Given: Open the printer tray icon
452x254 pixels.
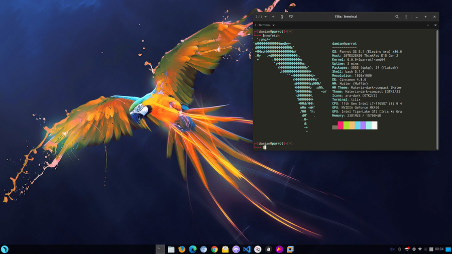Looking at the screenshot, I should [414, 249].
